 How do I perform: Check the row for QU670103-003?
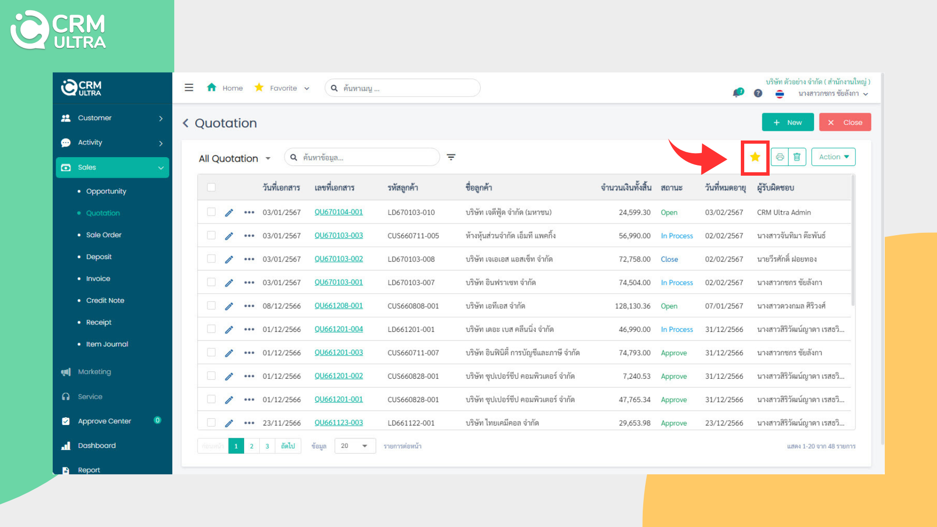pyautogui.click(x=211, y=235)
